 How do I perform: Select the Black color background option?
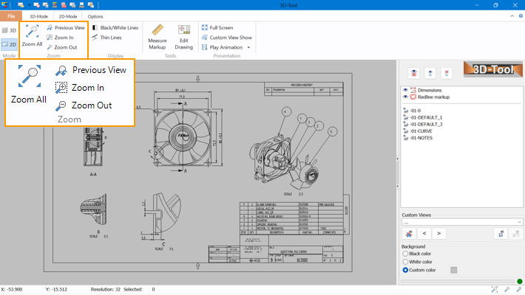click(x=404, y=254)
